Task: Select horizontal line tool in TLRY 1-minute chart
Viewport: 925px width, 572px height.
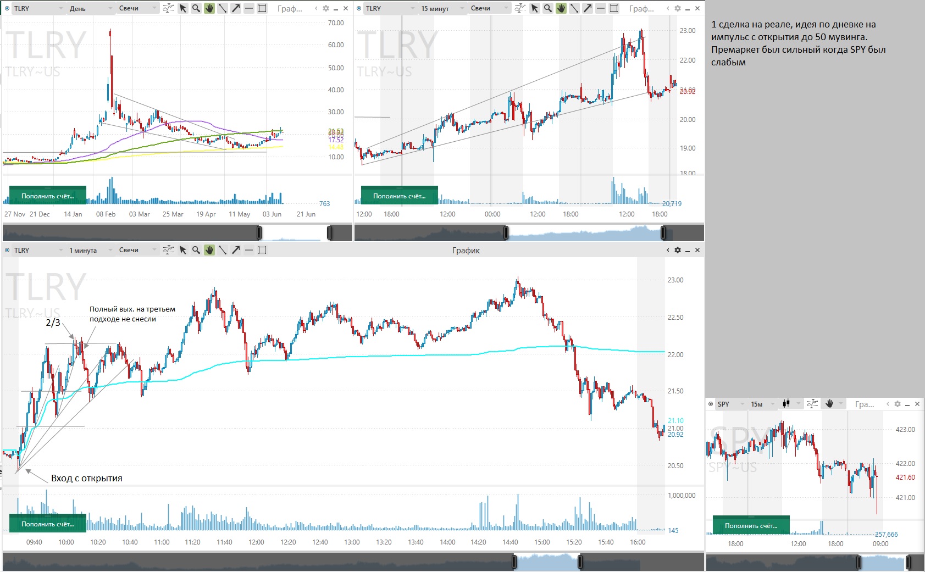Action: pyautogui.click(x=249, y=250)
